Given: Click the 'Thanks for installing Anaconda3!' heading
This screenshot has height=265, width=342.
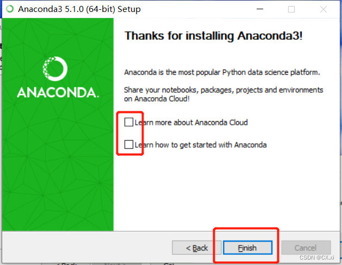Looking at the screenshot, I should click(213, 36).
